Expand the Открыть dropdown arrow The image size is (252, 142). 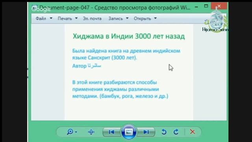tap(156, 18)
